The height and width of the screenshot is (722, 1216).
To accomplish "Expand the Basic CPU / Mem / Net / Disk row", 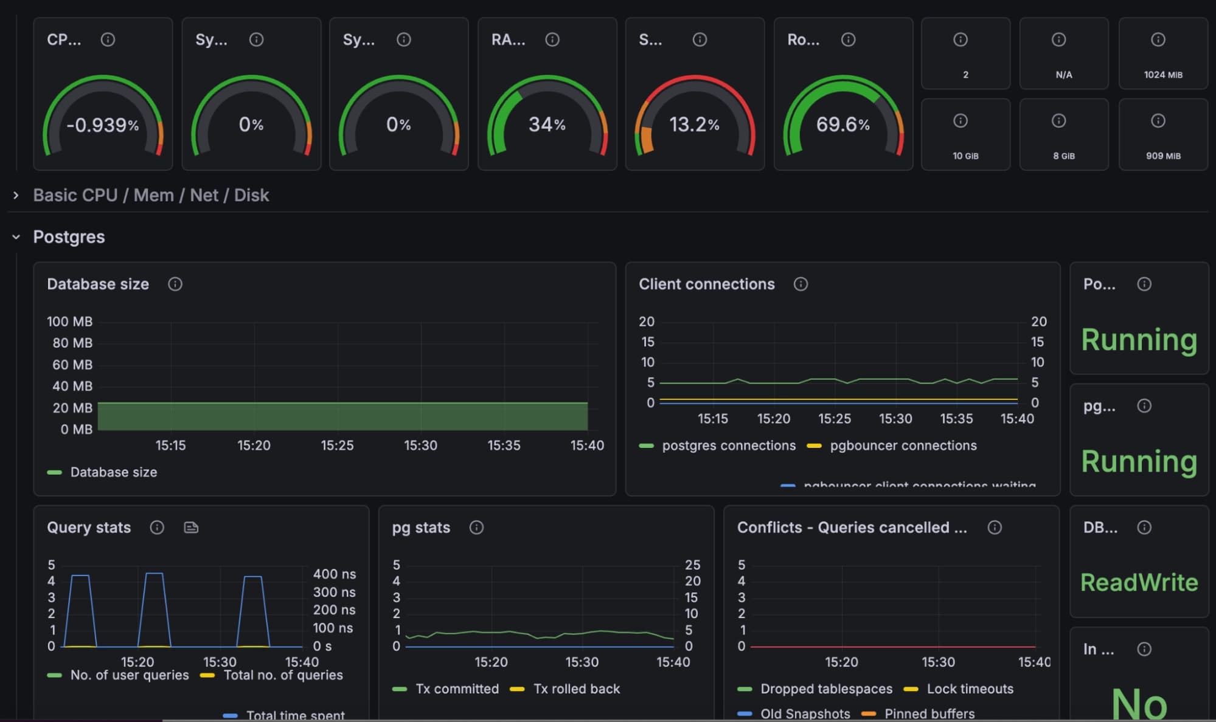I will point(16,195).
